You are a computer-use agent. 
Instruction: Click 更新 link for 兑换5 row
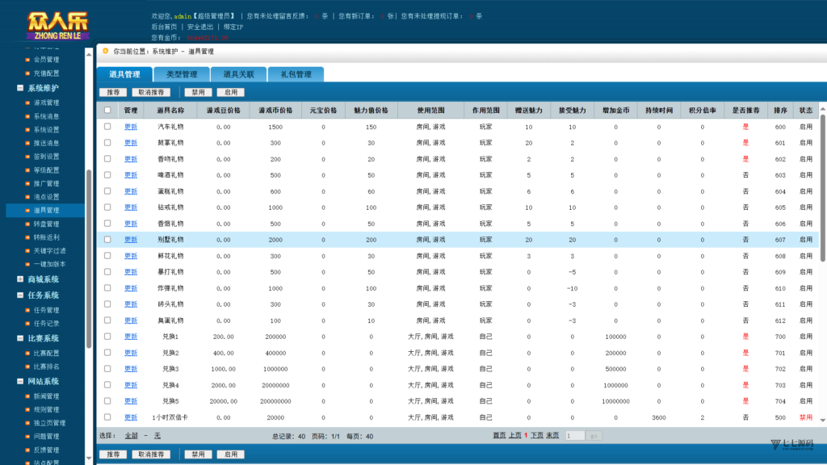point(131,401)
